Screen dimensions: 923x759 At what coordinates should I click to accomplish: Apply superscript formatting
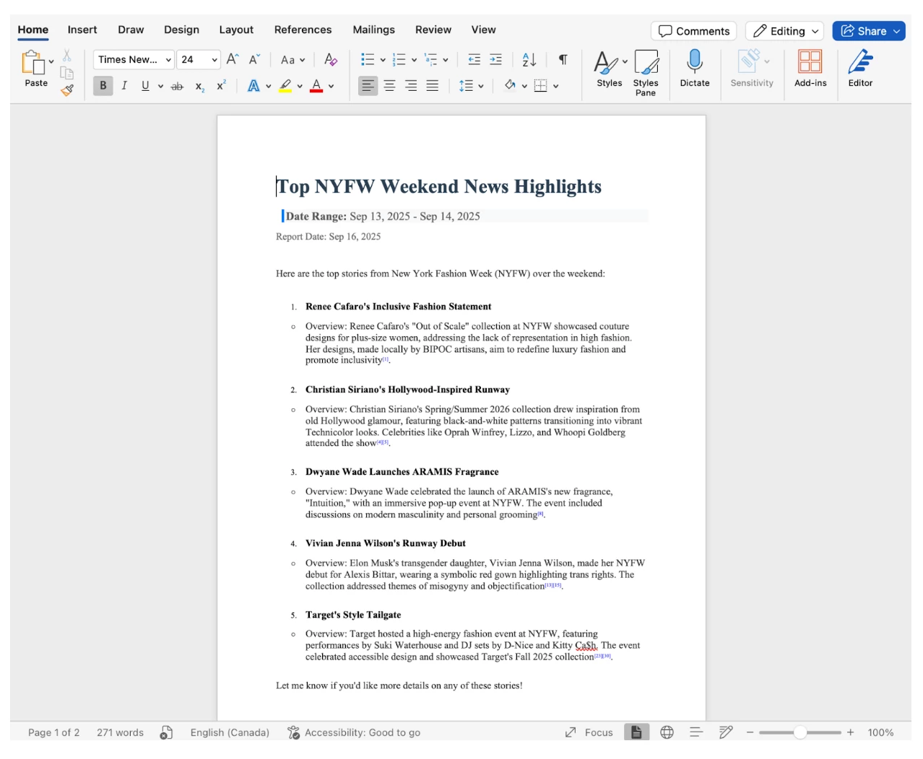(x=222, y=85)
